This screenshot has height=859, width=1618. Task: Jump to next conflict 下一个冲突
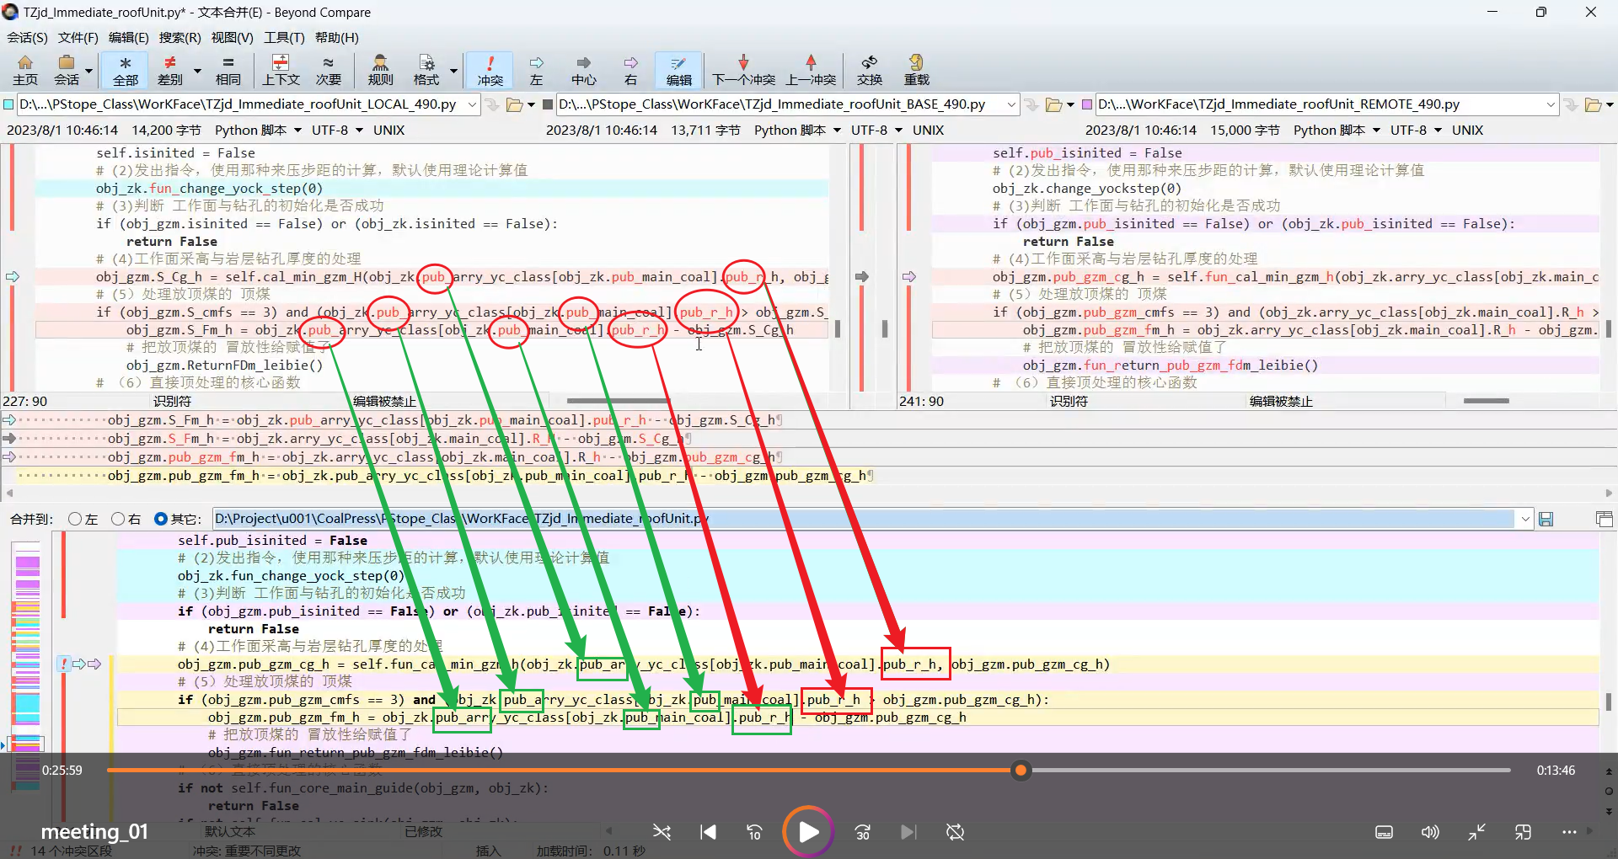pyautogui.click(x=743, y=70)
